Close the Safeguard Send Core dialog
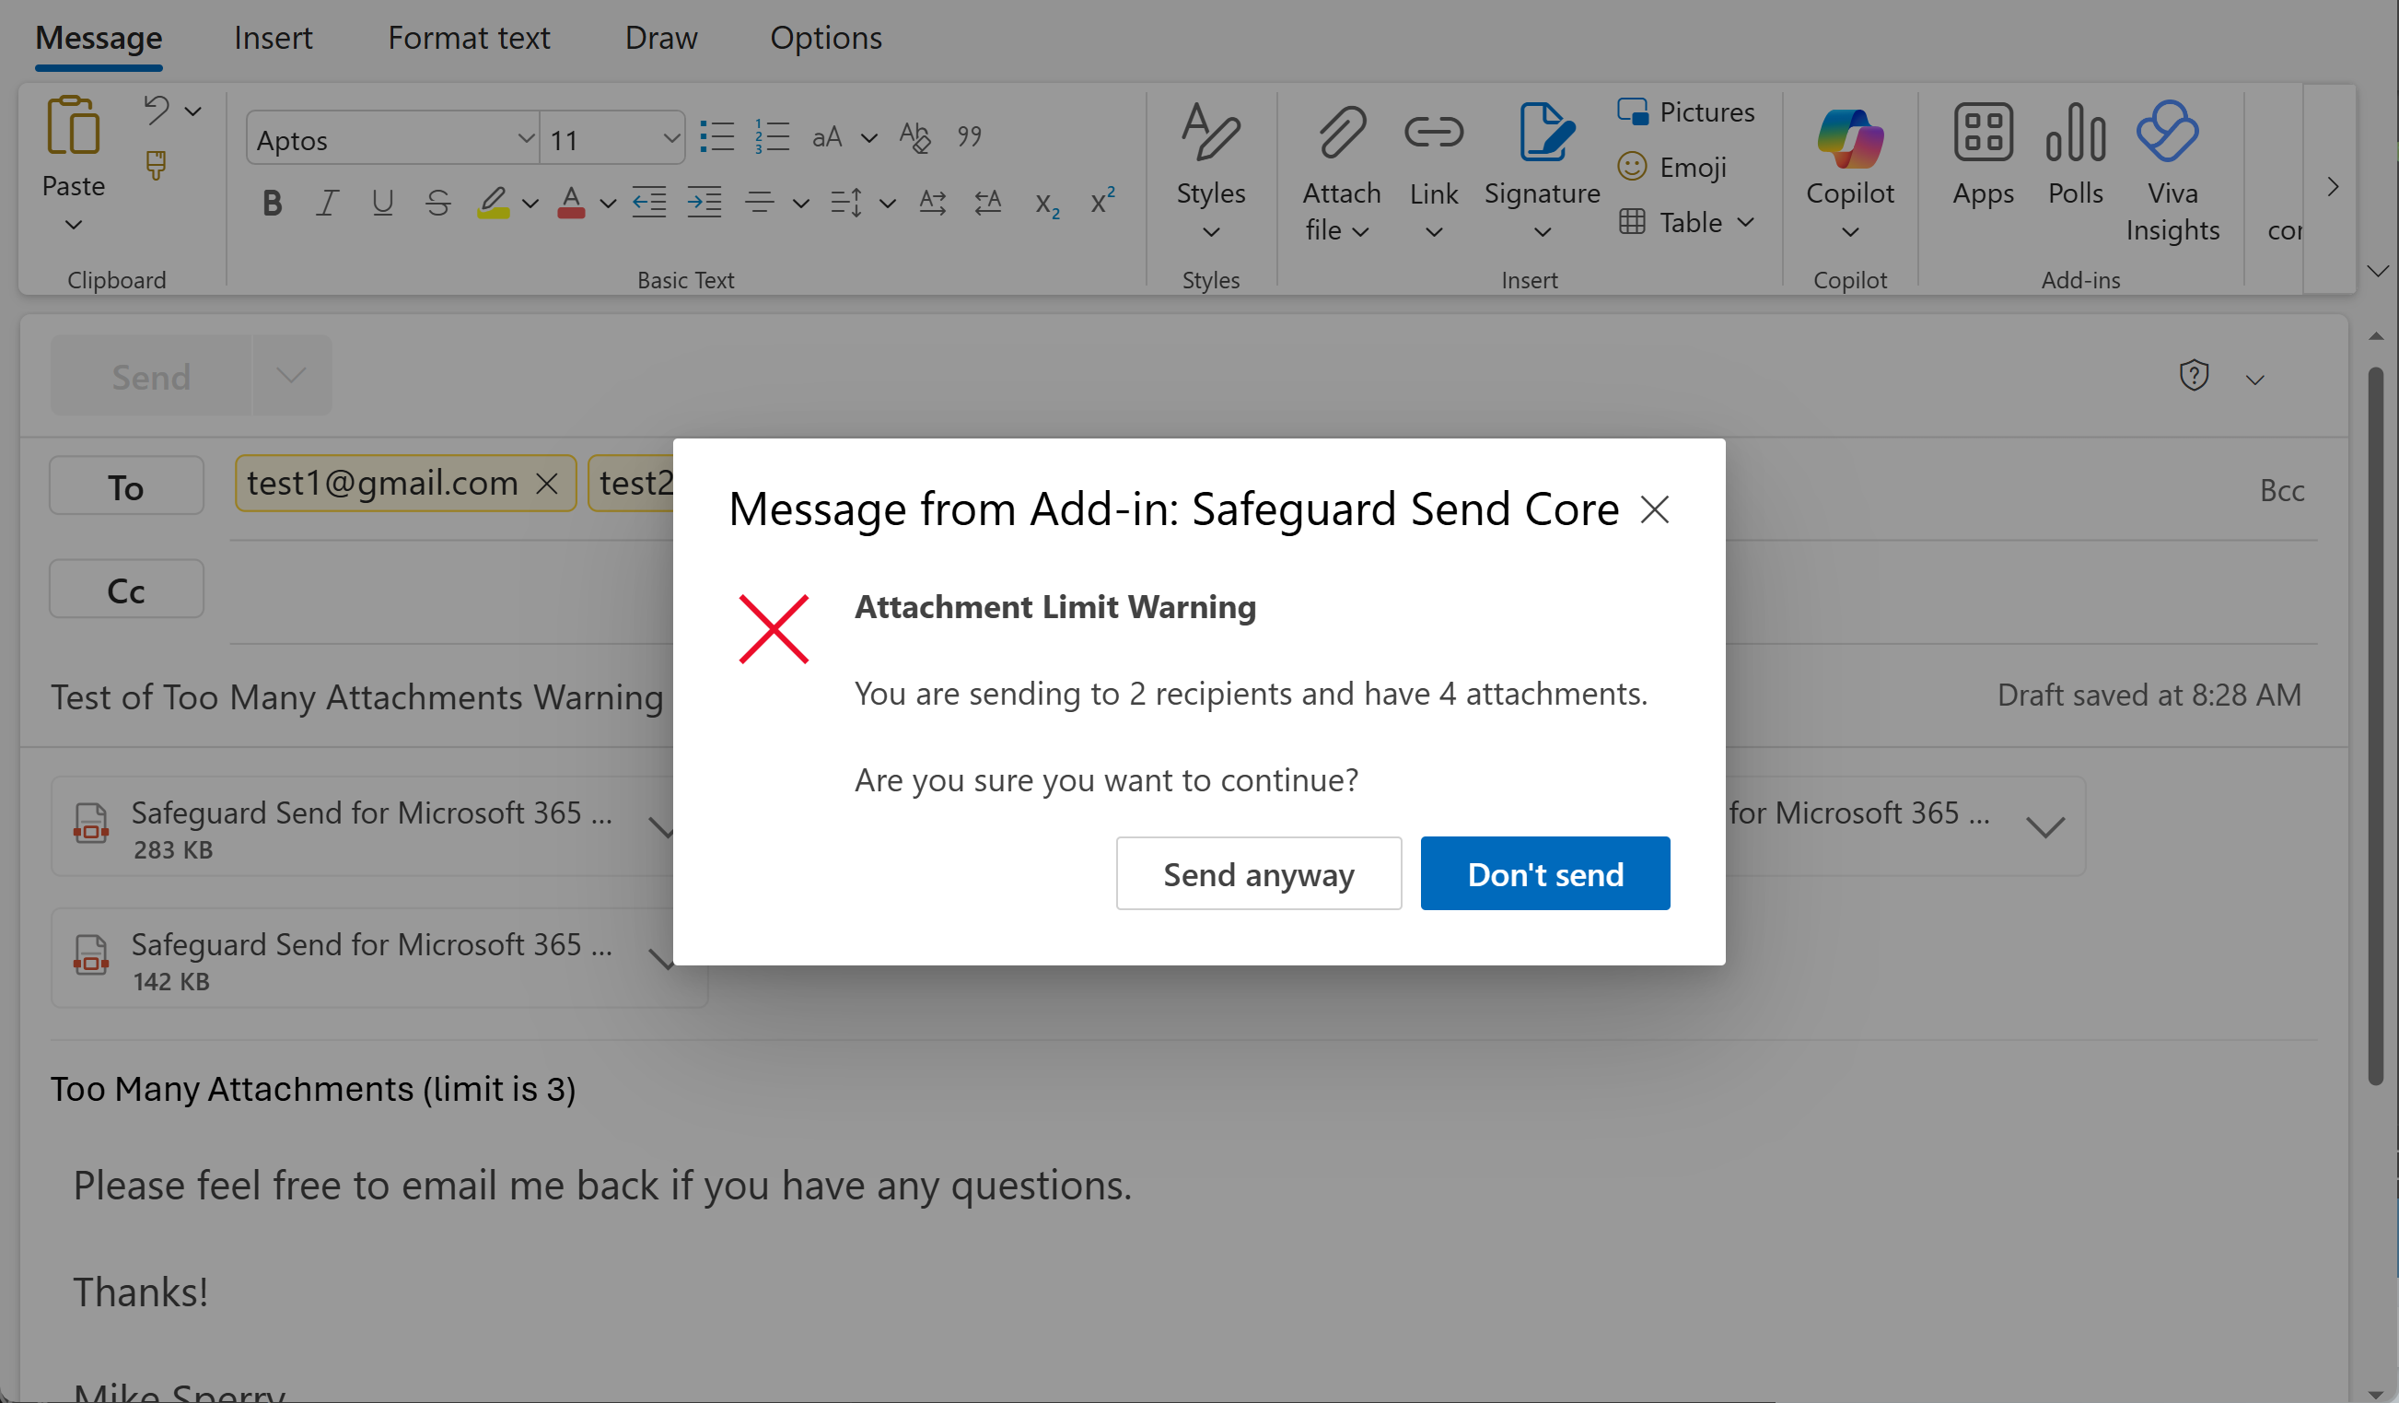This screenshot has width=2399, height=1403. click(1656, 509)
